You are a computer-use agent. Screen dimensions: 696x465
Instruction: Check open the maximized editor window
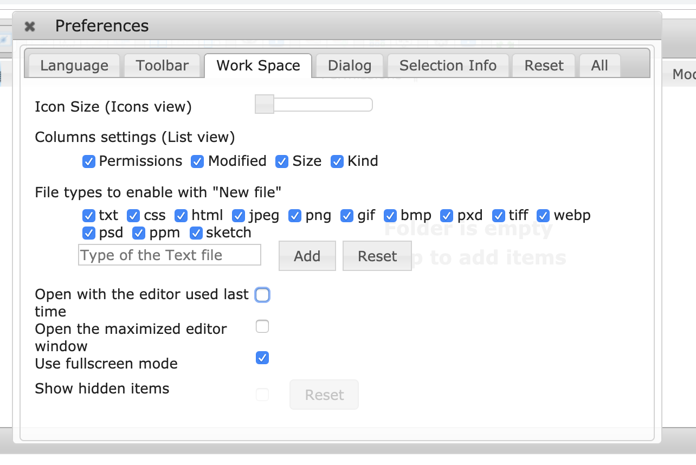pyautogui.click(x=262, y=326)
